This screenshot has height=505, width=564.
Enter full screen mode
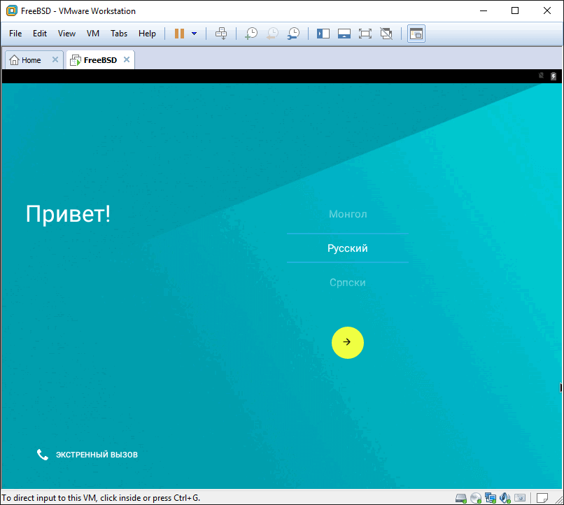pyautogui.click(x=365, y=34)
